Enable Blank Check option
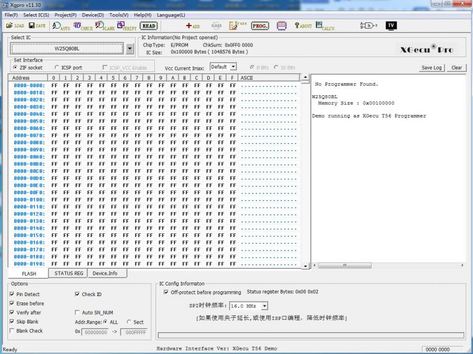The height and width of the screenshot is (354, 473). [26, 331]
